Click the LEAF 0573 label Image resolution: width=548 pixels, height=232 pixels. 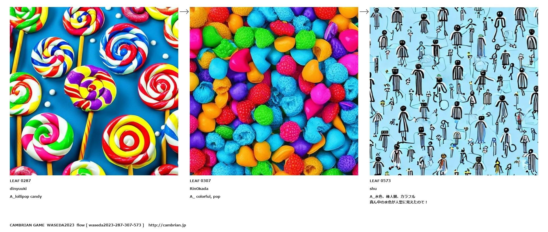pyautogui.click(x=380, y=181)
